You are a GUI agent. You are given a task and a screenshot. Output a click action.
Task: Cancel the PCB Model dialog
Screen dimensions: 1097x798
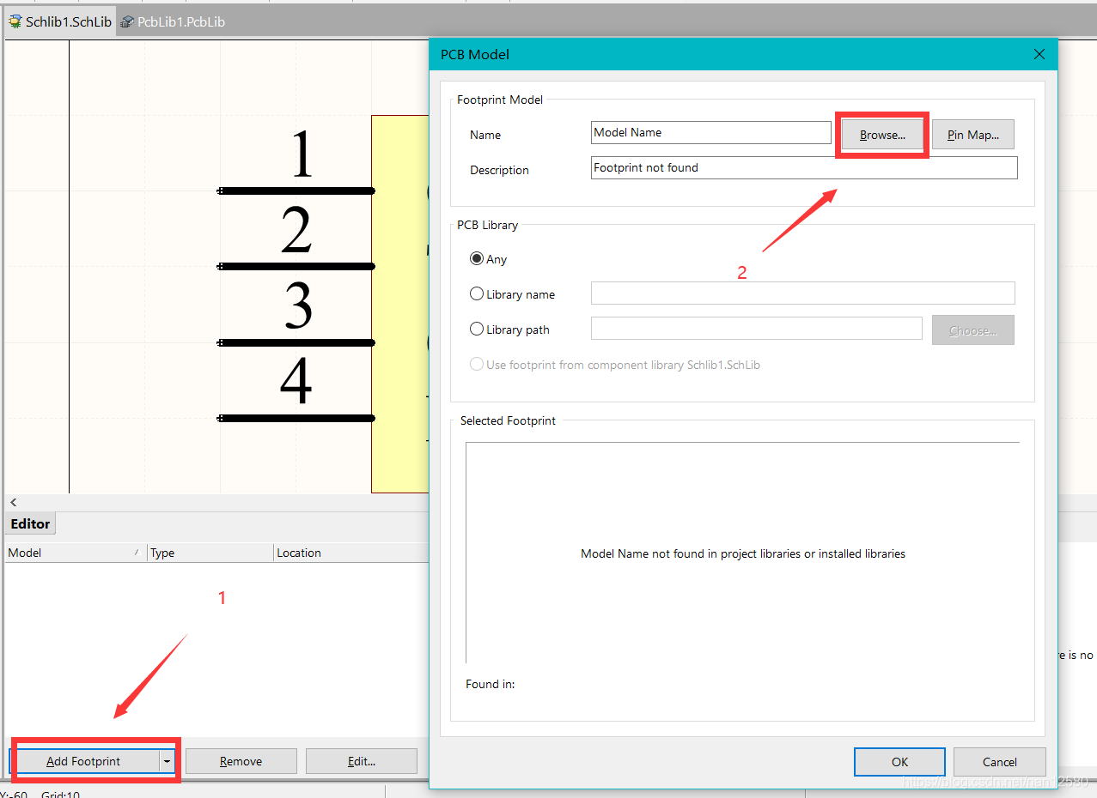(1000, 762)
